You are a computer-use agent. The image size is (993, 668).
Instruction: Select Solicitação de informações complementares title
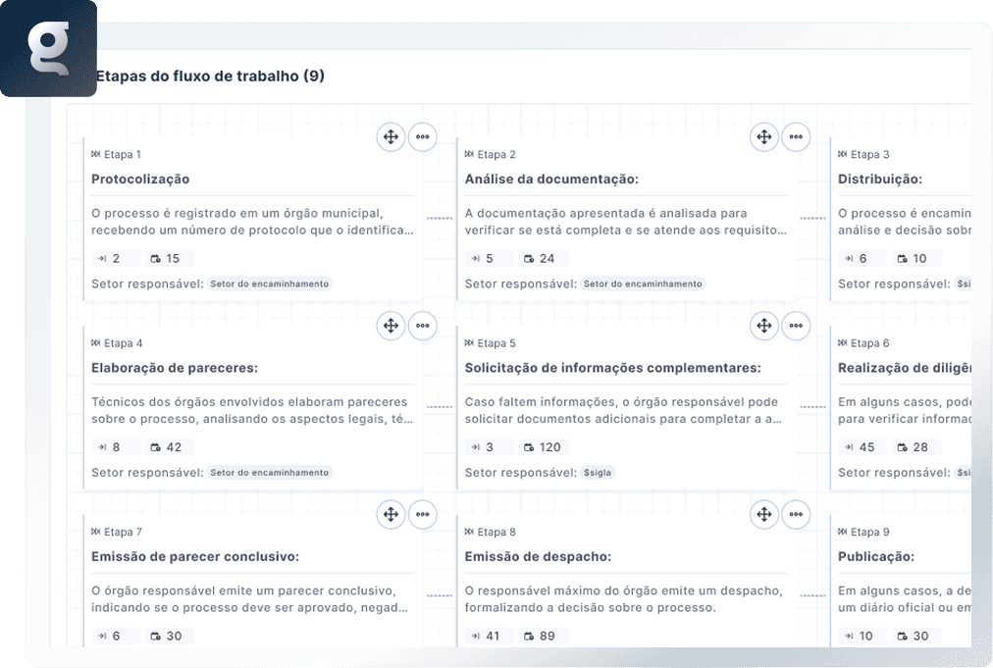coord(613,368)
